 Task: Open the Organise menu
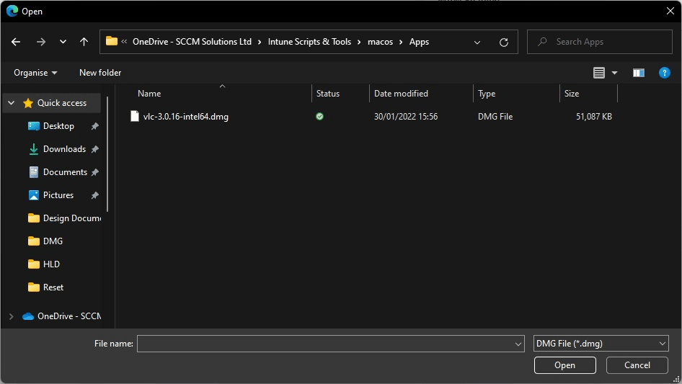(x=35, y=73)
